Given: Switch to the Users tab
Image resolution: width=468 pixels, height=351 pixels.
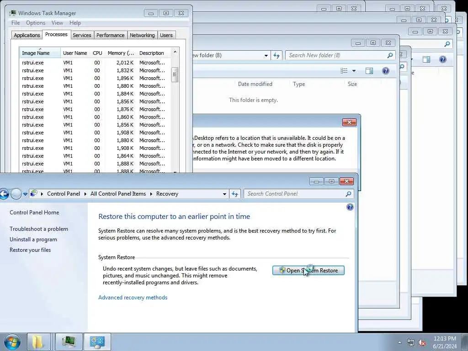Looking at the screenshot, I should click(x=166, y=35).
